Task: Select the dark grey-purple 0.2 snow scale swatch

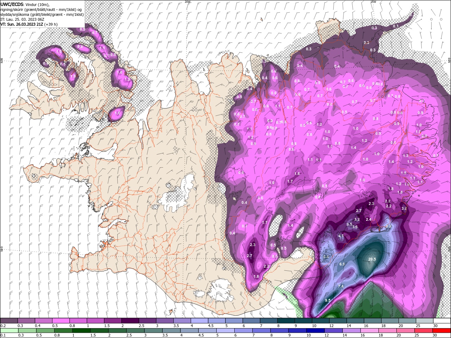Action: [9, 321]
